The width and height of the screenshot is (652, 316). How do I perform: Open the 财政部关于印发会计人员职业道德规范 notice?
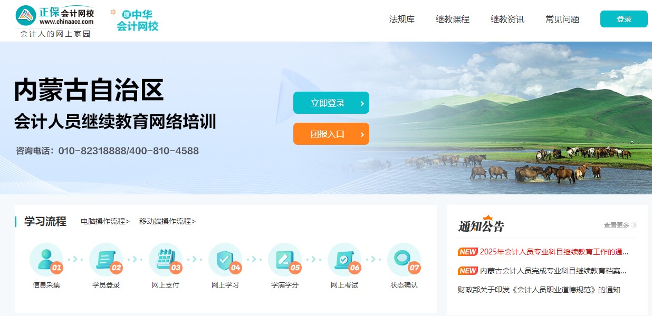539,290
